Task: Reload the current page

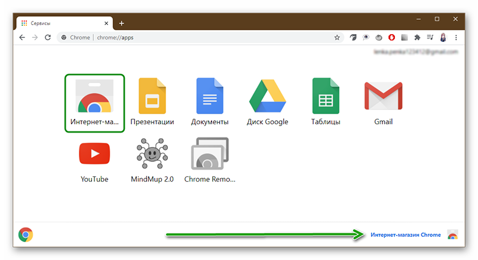Action: click(48, 38)
